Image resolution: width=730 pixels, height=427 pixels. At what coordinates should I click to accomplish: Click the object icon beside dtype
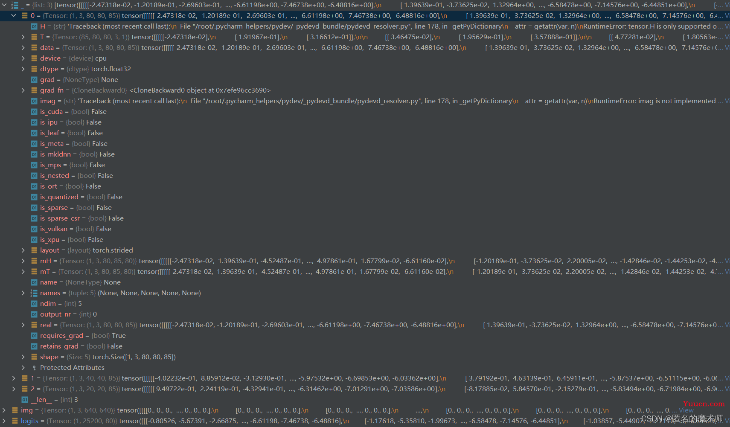[34, 69]
